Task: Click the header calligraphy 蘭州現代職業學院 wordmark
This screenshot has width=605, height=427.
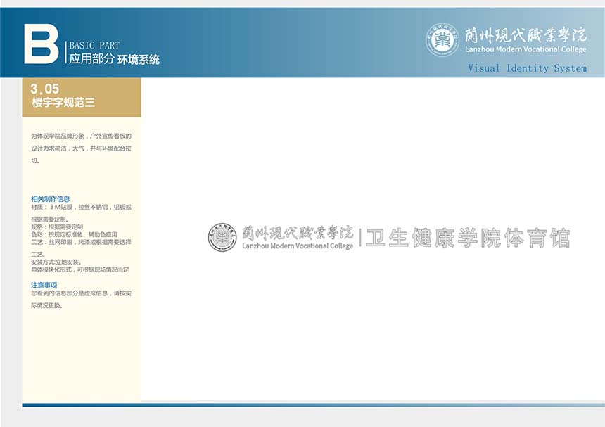Action: (525, 34)
